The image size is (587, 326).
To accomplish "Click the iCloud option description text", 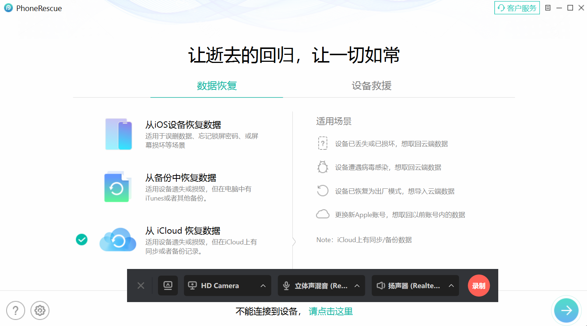I will (x=201, y=247).
